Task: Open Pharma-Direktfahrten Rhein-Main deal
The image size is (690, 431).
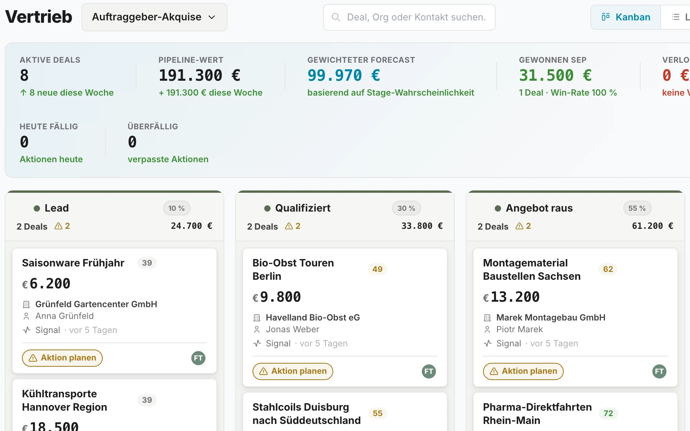Action: pyautogui.click(x=537, y=414)
